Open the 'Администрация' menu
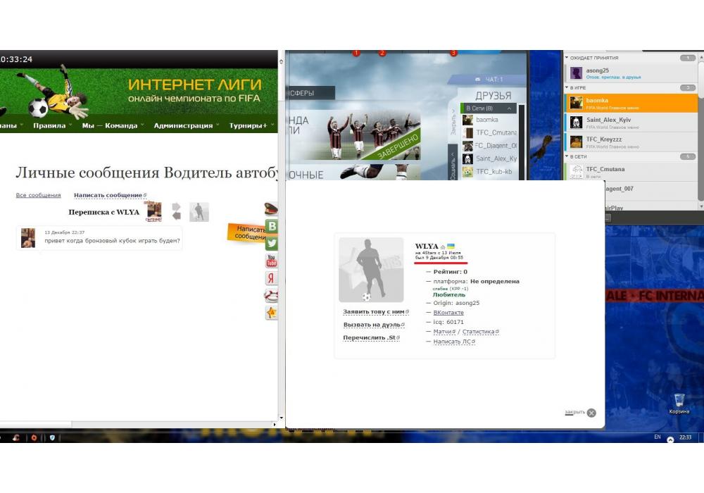Screen dimensions: 704x493 click(183, 125)
